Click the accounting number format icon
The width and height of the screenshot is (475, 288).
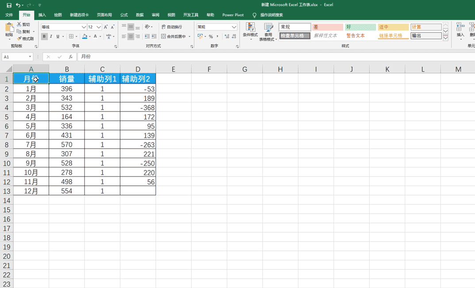pos(200,36)
